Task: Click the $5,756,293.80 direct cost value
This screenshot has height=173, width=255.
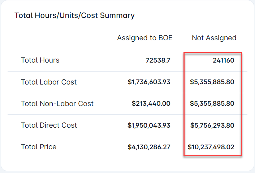Action: point(212,125)
